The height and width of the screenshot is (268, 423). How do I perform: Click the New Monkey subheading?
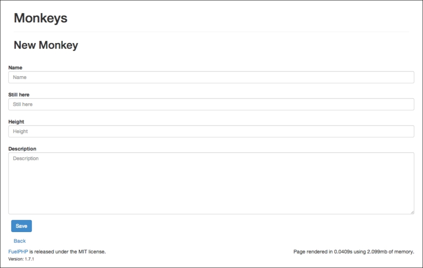tap(46, 45)
